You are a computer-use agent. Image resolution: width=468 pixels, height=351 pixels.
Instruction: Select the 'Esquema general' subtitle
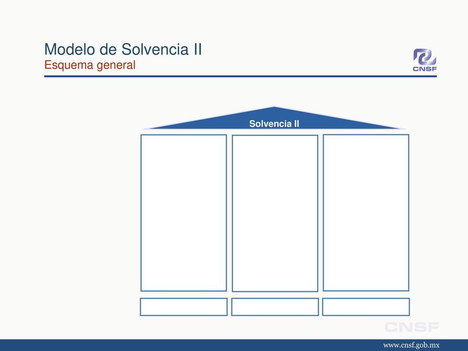pyautogui.click(x=90, y=65)
